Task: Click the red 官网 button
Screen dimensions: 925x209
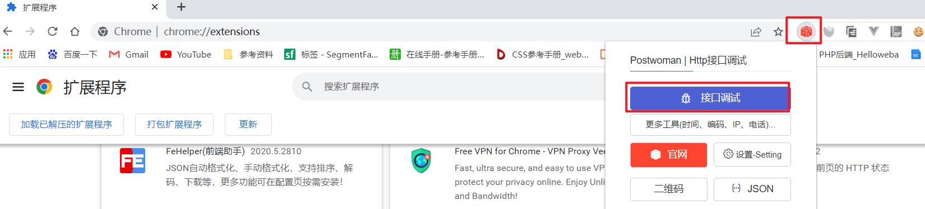Action: (669, 155)
